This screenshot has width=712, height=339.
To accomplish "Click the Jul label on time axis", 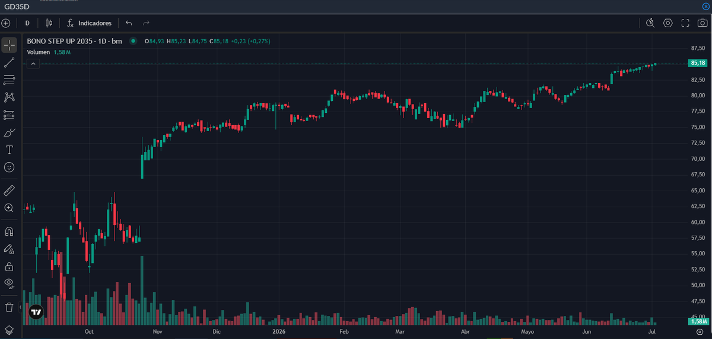I will pos(653,332).
